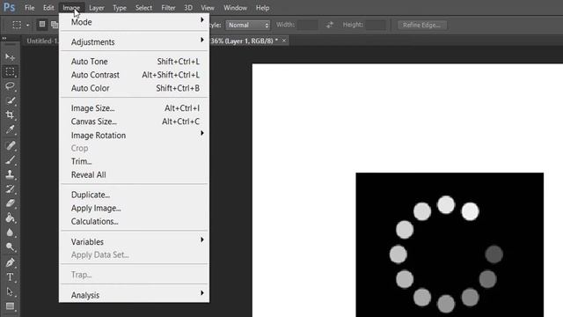Click the brightest white dot on canvas

[x=470, y=211]
